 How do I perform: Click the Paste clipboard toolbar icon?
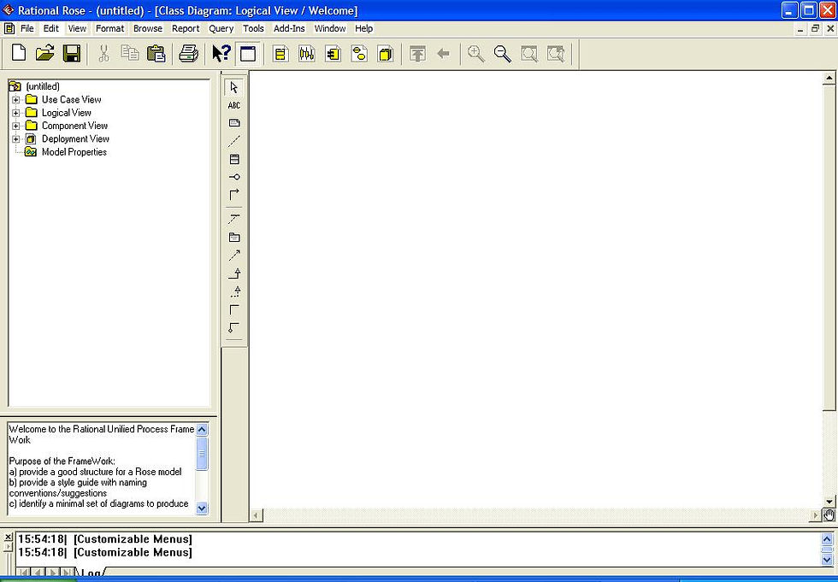tap(156, 53)
